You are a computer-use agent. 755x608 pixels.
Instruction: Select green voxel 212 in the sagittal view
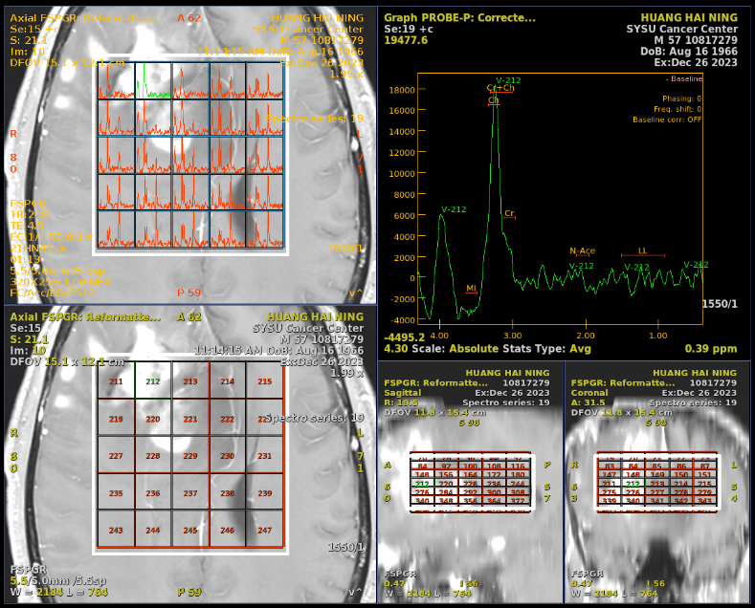pyautogui.click(x=422, y=483)
